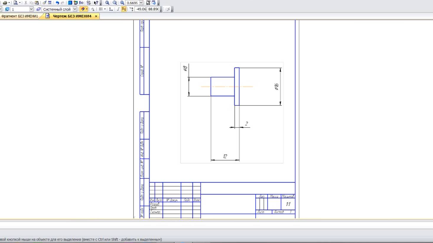Click the Local Coordinate System icon

tap(111, 9)
